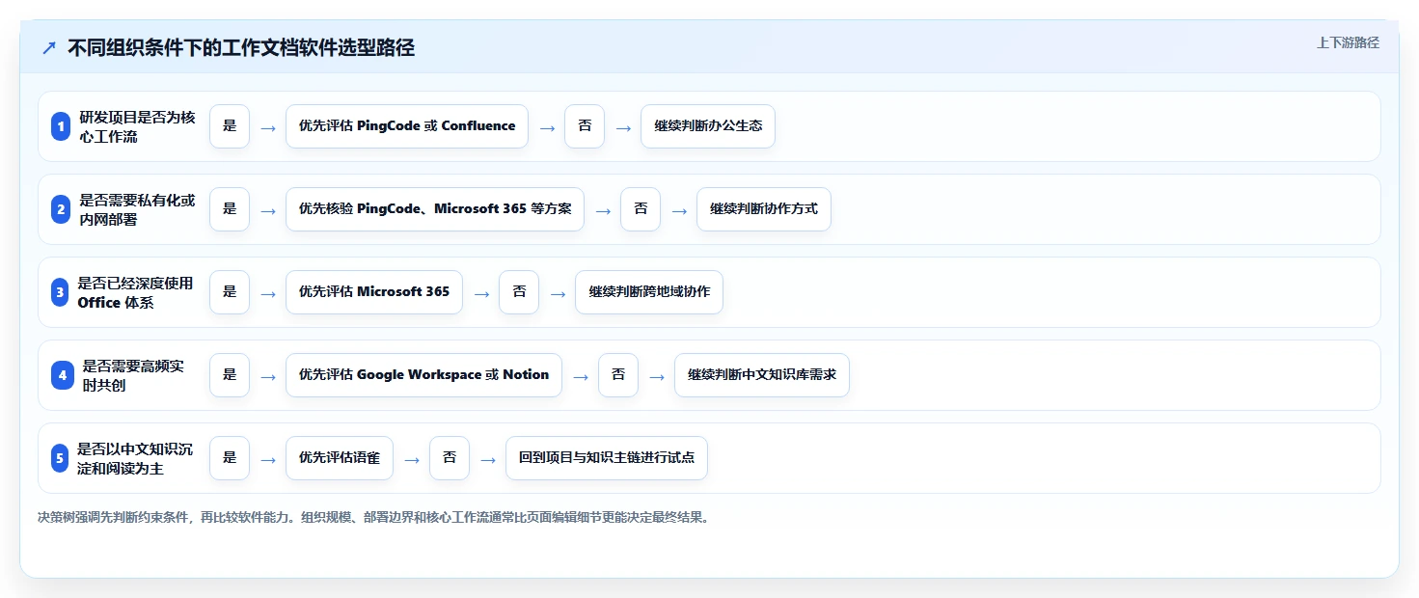Select 是 in the 研发项目 row
The height and width of the screenshot is (598, 1419).
(230, 126)
